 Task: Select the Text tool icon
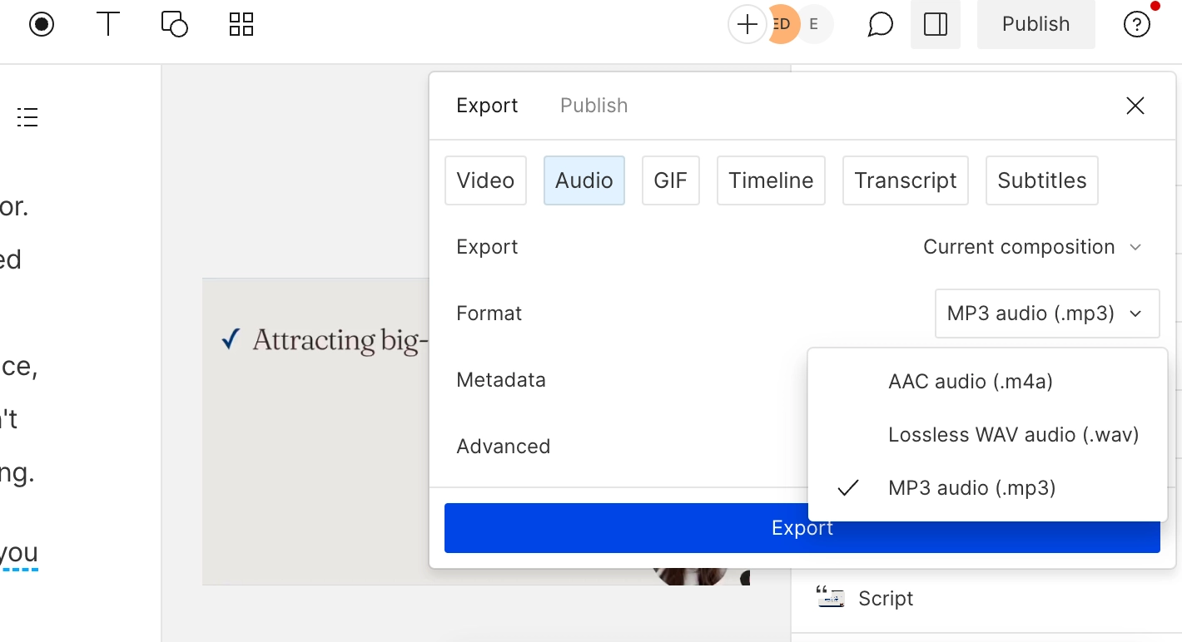pos(108,24)
